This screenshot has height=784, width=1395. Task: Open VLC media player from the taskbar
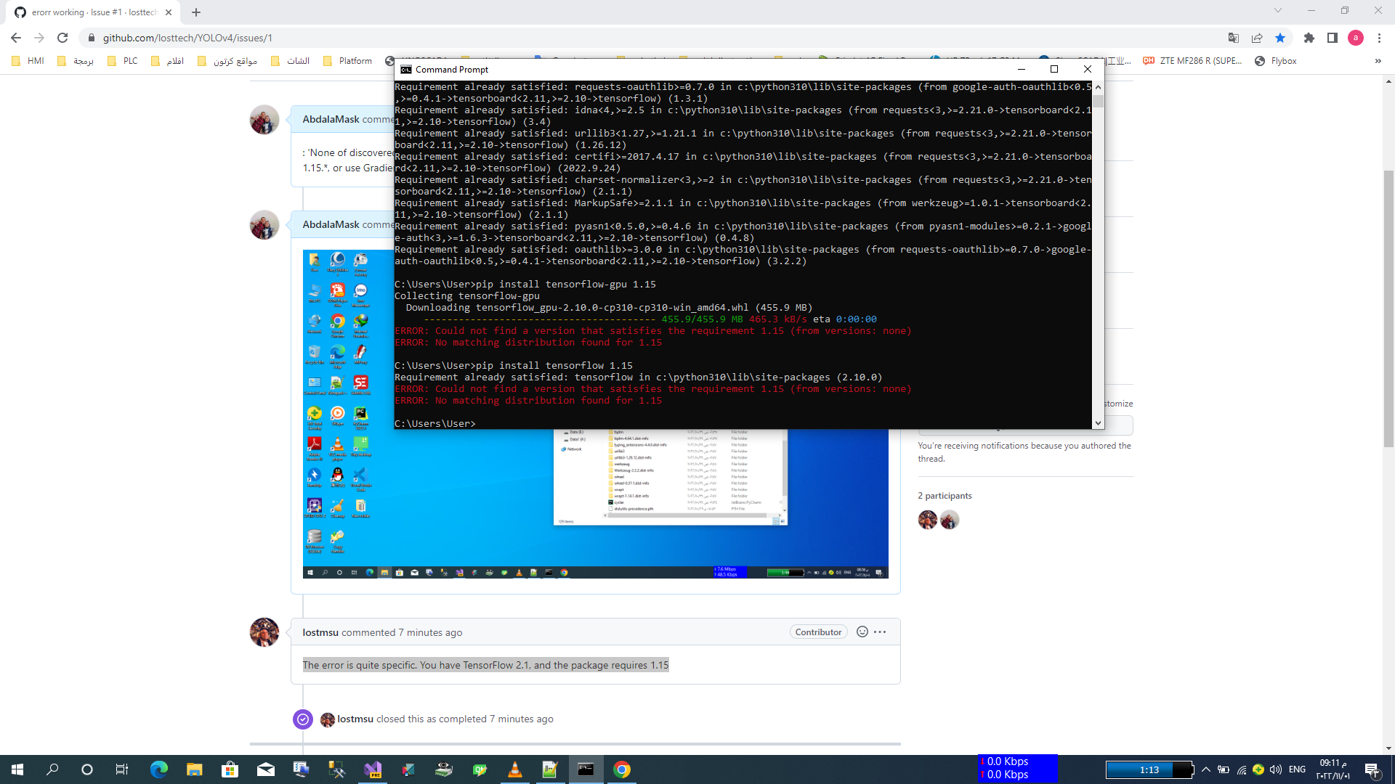click(515, 769)
